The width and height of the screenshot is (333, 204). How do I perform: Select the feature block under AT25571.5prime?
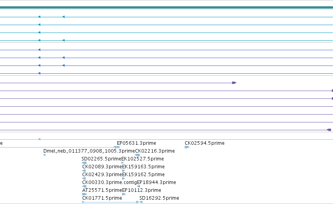85,194
